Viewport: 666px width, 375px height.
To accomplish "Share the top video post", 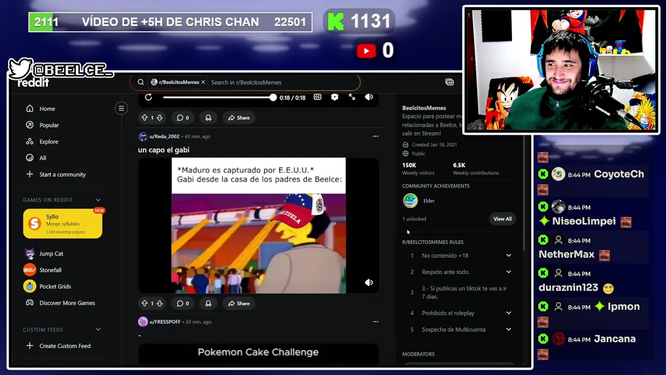I will coord(239,118).
